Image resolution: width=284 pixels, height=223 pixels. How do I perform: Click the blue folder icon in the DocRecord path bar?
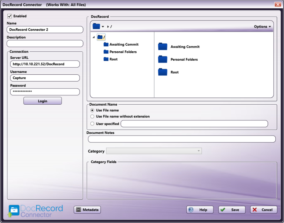pyautogui.click(x=96, y=26)
